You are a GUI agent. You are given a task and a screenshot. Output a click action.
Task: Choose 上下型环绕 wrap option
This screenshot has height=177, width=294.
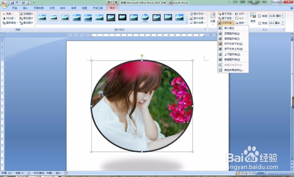point(233,54)
